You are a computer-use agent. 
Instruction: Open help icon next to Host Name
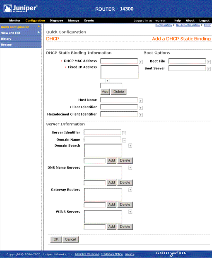[141, 100]
